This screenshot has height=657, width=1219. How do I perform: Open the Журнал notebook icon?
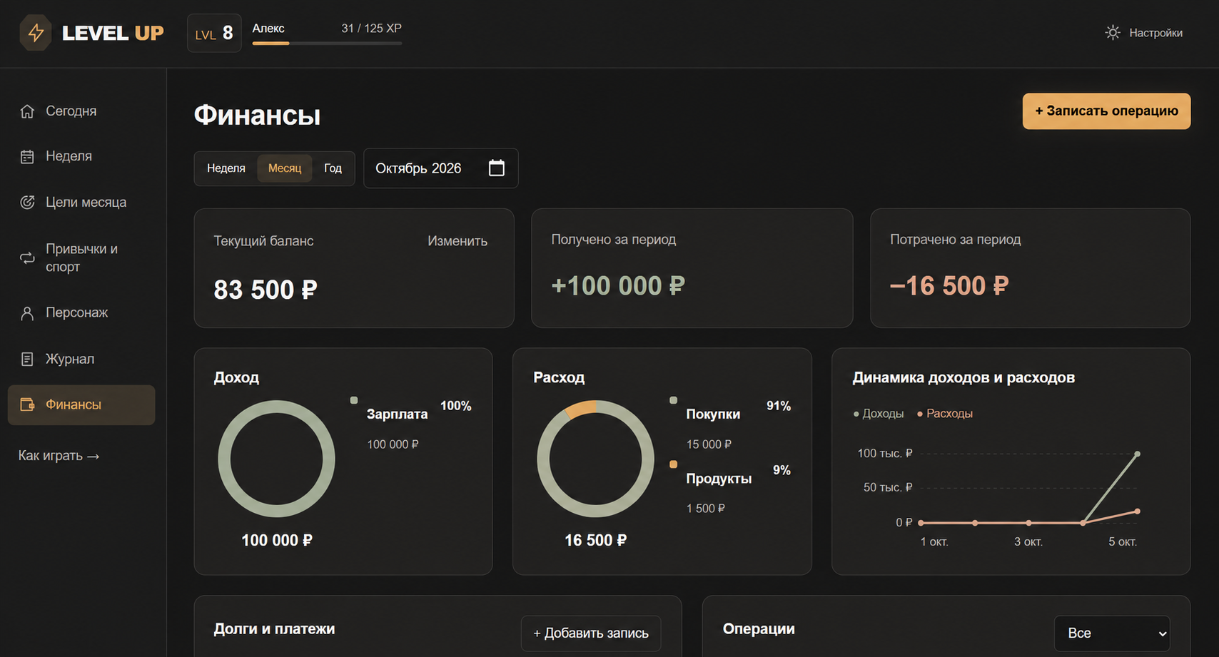click(x=27, y=359)
